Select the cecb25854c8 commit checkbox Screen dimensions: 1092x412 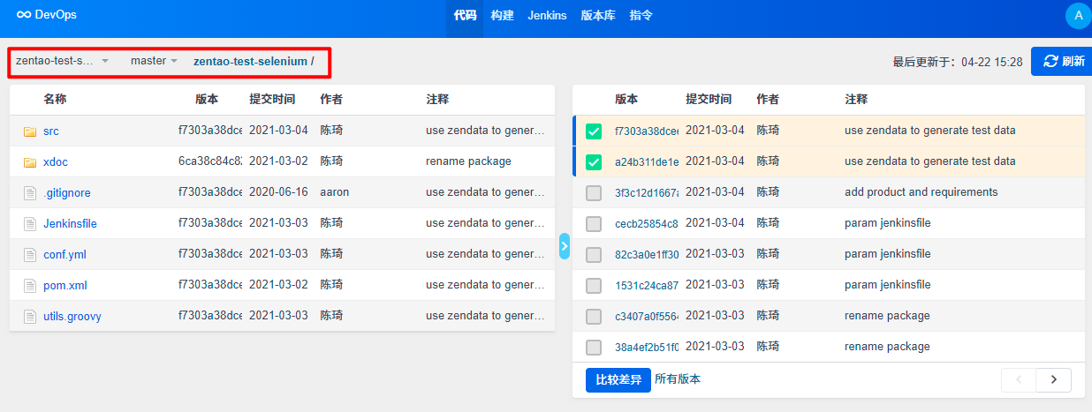click(x=594, y=224)
